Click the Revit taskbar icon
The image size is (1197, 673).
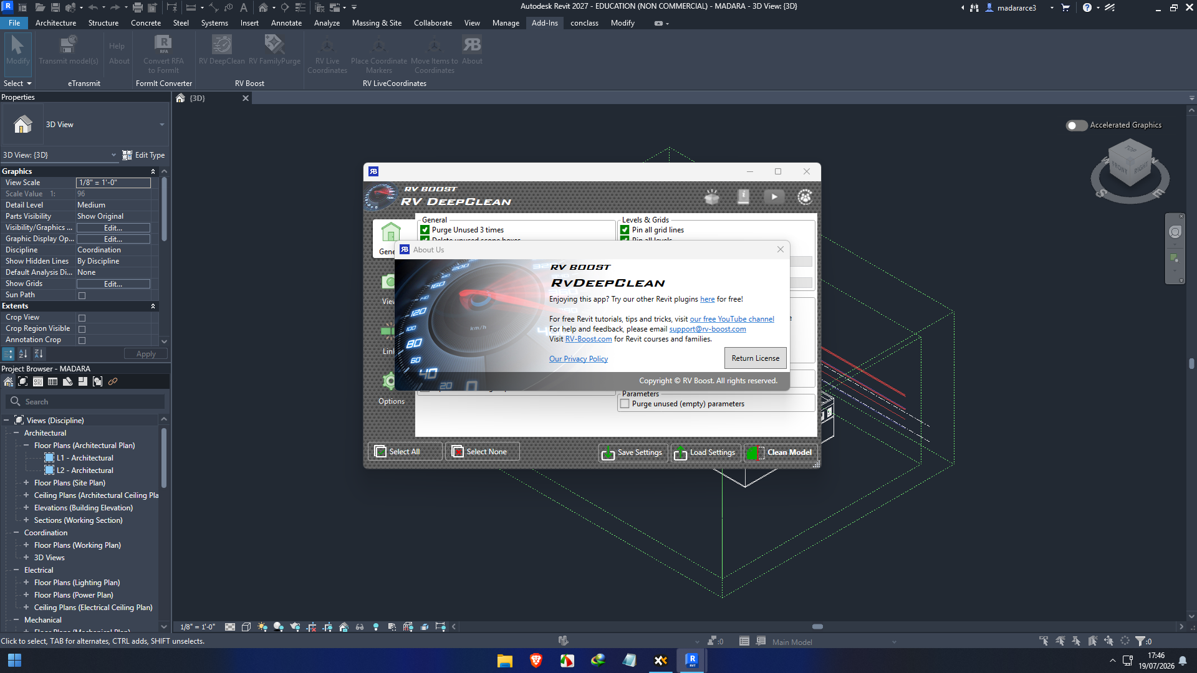[692, 661]
